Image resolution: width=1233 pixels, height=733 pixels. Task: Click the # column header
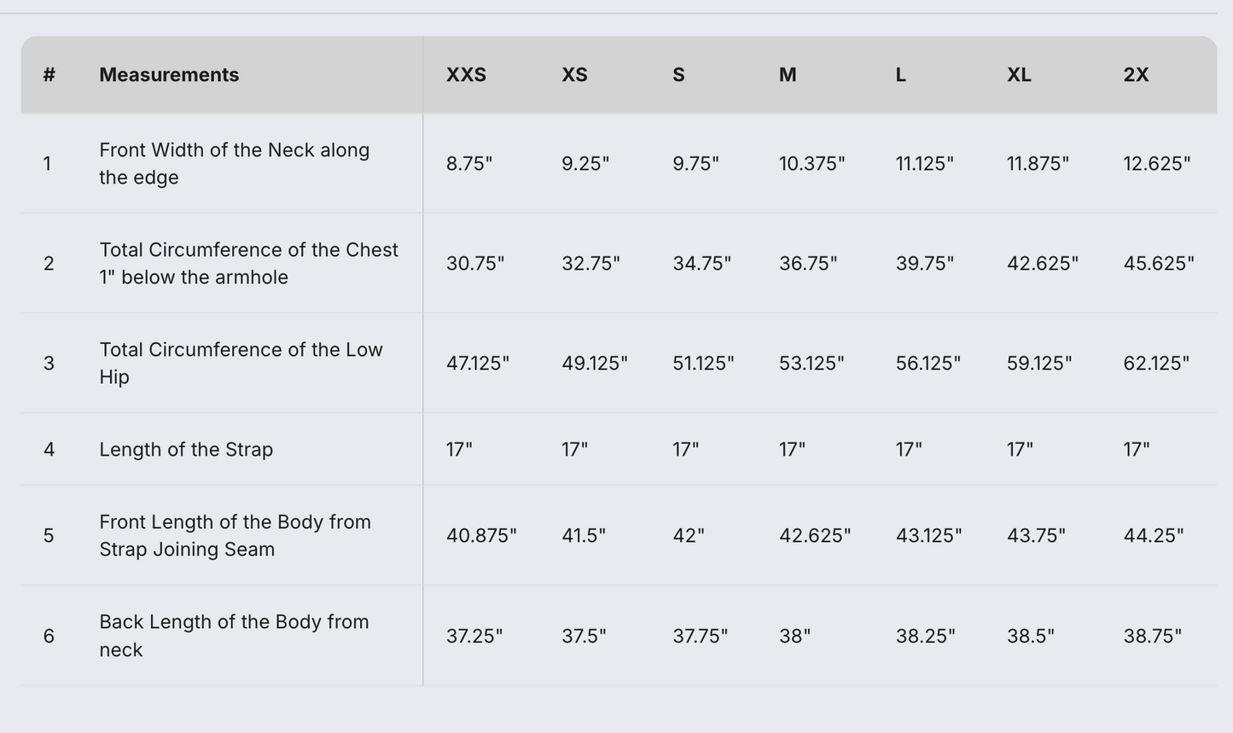49,75
